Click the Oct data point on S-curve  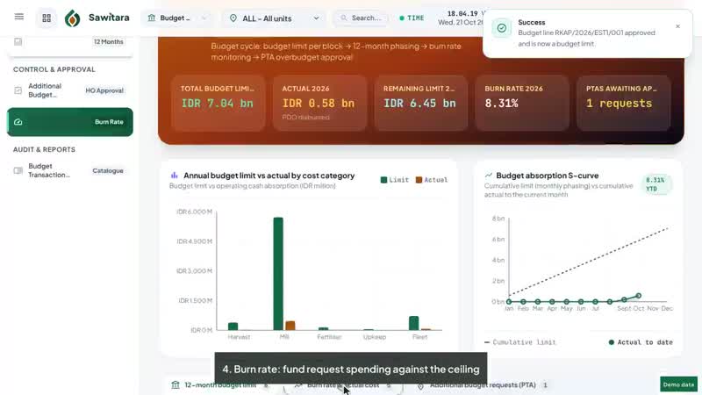point(639,296)
